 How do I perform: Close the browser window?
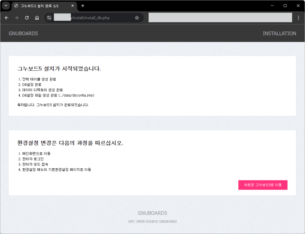point(298,6)
